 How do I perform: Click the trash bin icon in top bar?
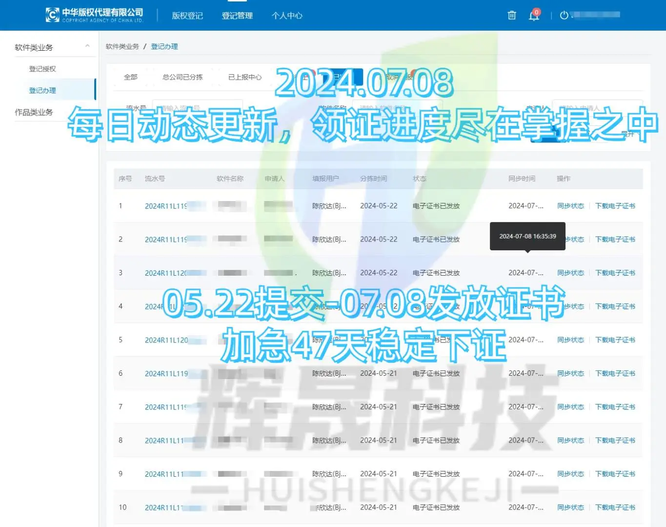(x=511, y=15)
